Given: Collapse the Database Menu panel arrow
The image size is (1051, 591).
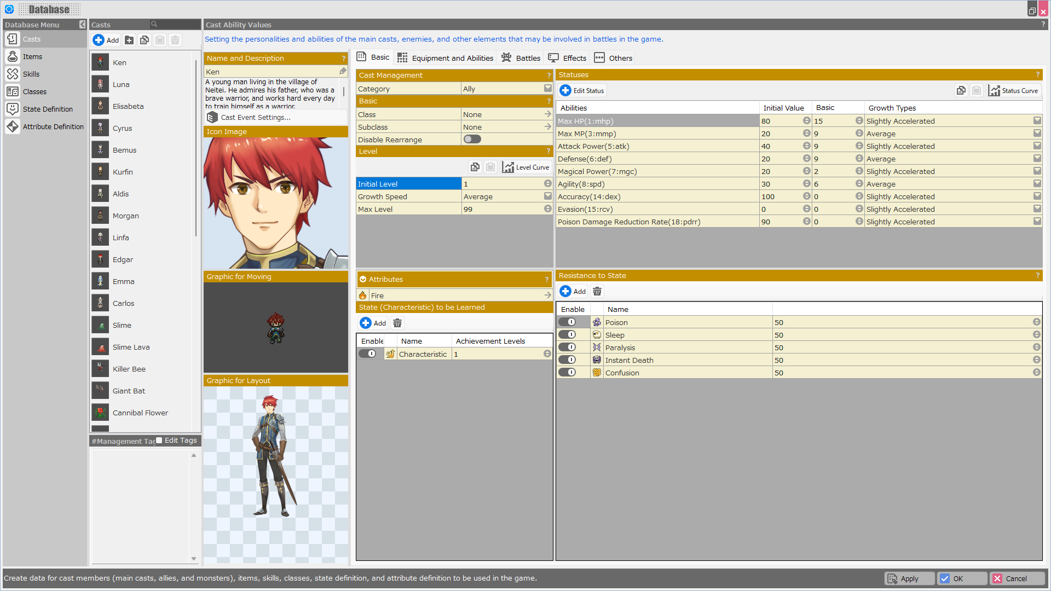Looking at the screenshot, I should coord(82,25).
